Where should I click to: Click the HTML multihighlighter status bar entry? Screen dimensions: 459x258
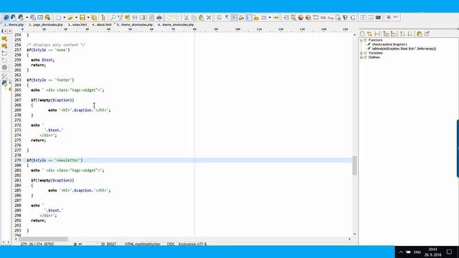143,244
